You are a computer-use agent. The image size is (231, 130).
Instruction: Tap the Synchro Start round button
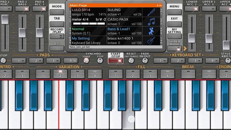point(86,60)
